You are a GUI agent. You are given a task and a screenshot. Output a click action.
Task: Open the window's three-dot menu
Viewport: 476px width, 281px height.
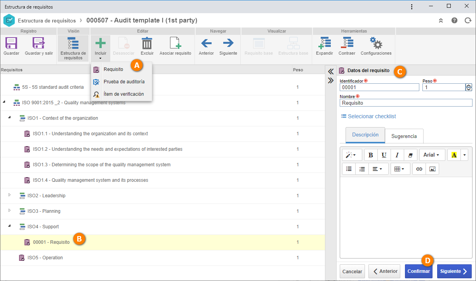tap(412, 7)
